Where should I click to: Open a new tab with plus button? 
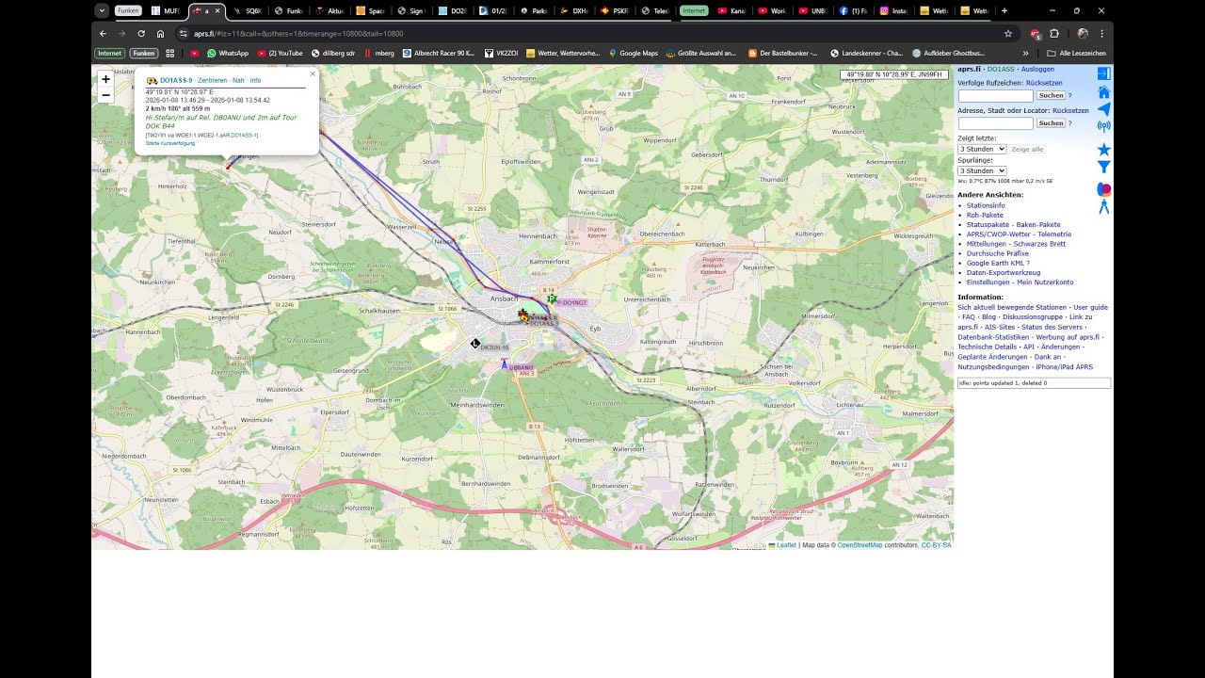1004,10
